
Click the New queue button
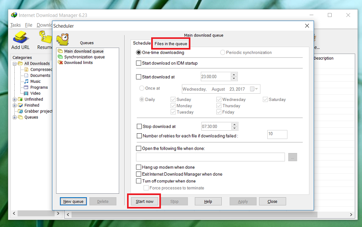[73, 201]
